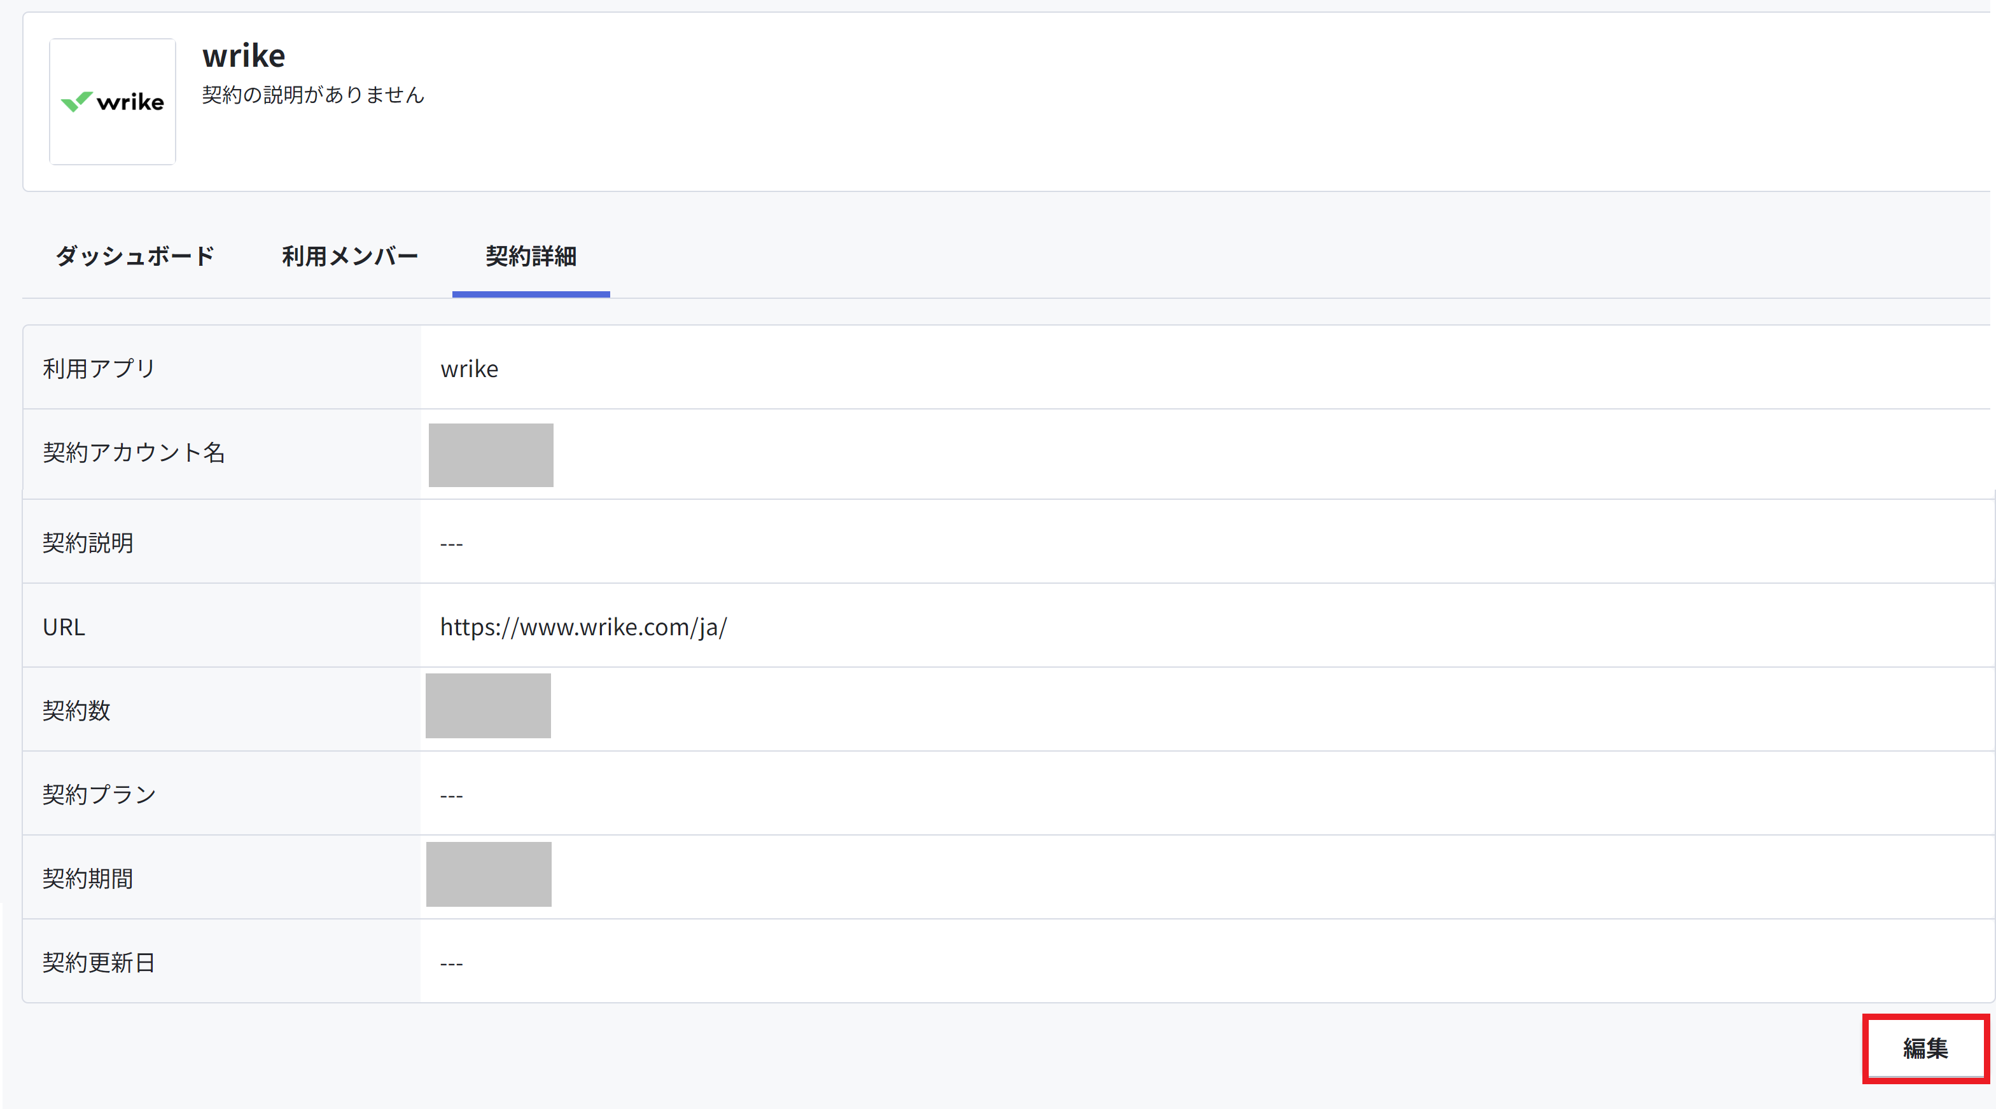Image resolution: width=1996 pixels, height=1109 pixels.
Task: Click the 契約アカウント名 row label
Action: pos(134,452)
